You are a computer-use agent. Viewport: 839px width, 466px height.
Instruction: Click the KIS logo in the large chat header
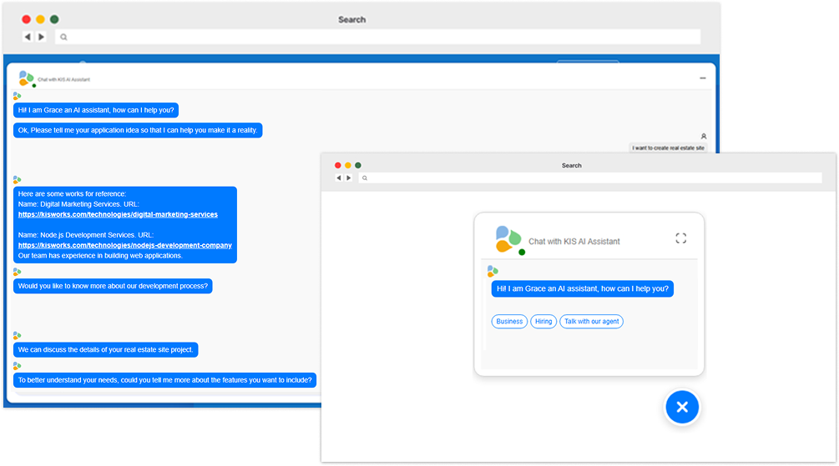(27, 78)
